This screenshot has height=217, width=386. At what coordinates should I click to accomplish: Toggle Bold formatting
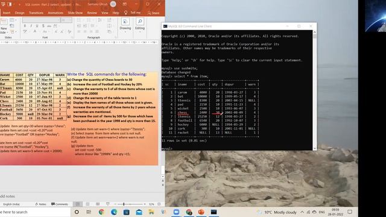[25, 26]
